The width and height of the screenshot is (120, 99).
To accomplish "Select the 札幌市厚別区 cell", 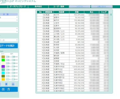I will point(61,86).
